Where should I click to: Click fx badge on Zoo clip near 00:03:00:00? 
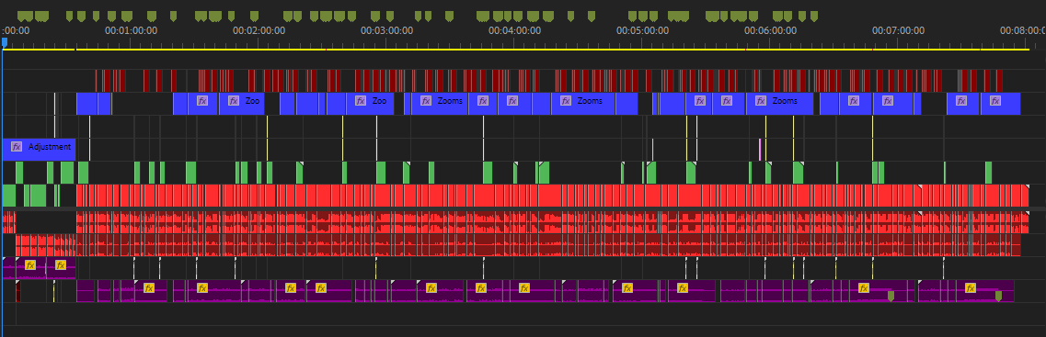click(361, 101)
